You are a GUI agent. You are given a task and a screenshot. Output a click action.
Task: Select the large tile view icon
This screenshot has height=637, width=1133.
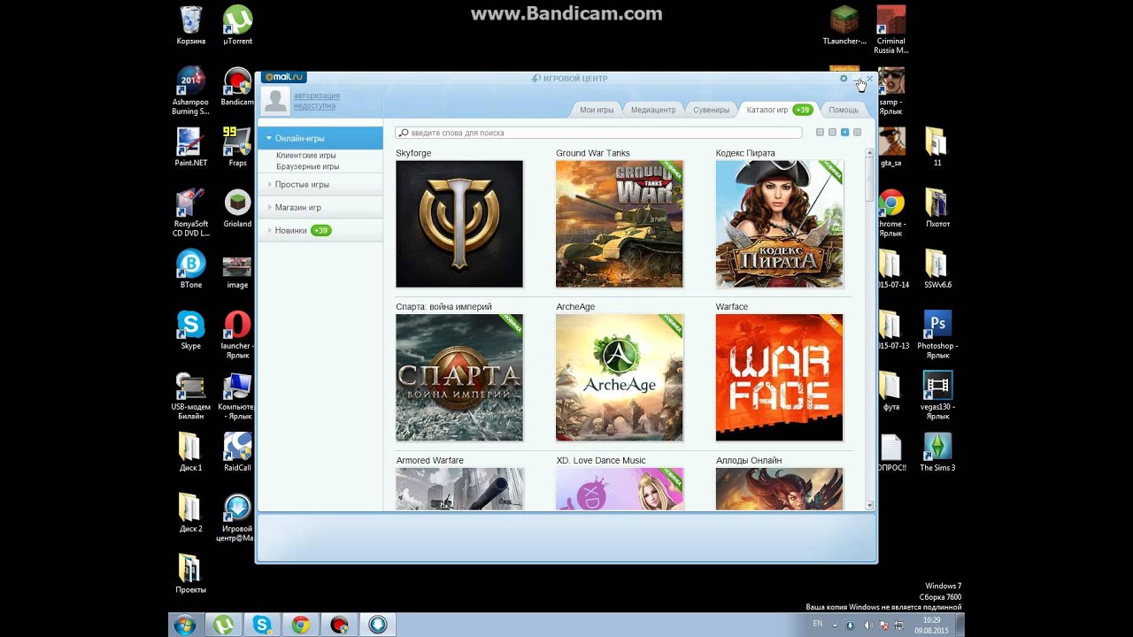(x=844, y=132)
